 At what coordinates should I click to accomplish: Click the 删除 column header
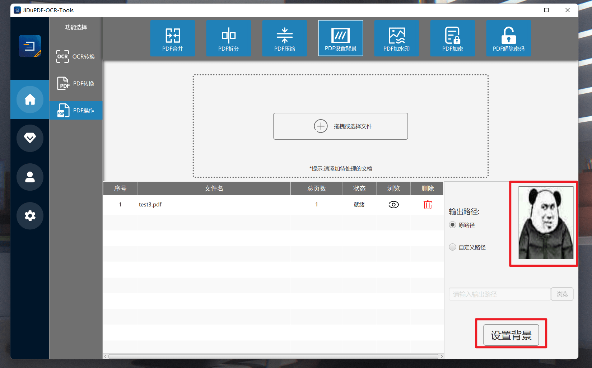(x=428, y=188)
